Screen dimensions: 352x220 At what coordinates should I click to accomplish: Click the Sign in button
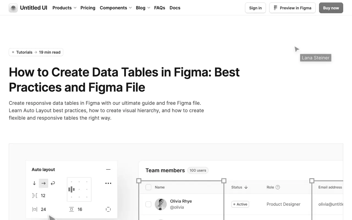click(x=255, y=8)
